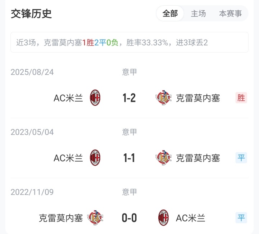Screen dimensions: 259x234
Task: Click AC Milan logo in 2022/11/09 match
Action: click(164, 218)
